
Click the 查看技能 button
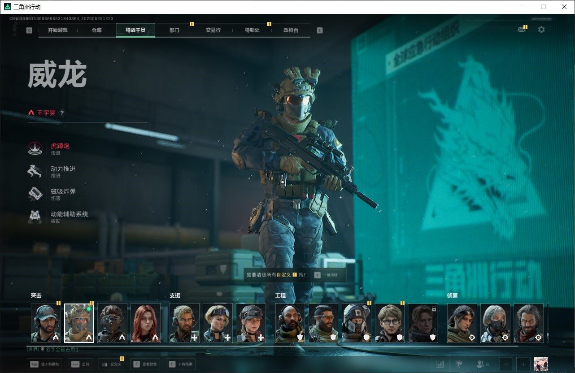click(x=145, y=364)
